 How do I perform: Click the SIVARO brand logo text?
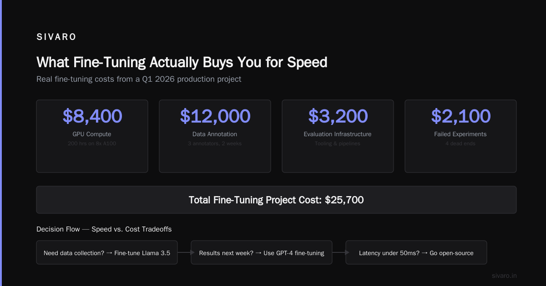point(56,37)
